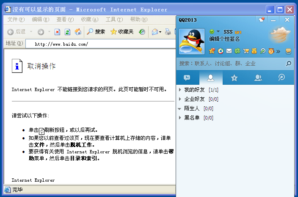
Task: Click the SSS nickname in QQ
Action: tap(228, 32)
